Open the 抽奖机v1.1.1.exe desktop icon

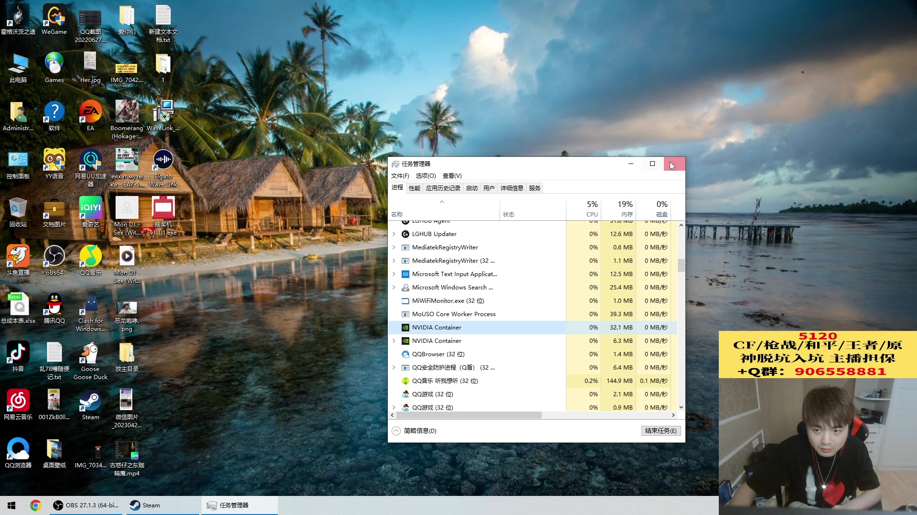coord(163,216)
